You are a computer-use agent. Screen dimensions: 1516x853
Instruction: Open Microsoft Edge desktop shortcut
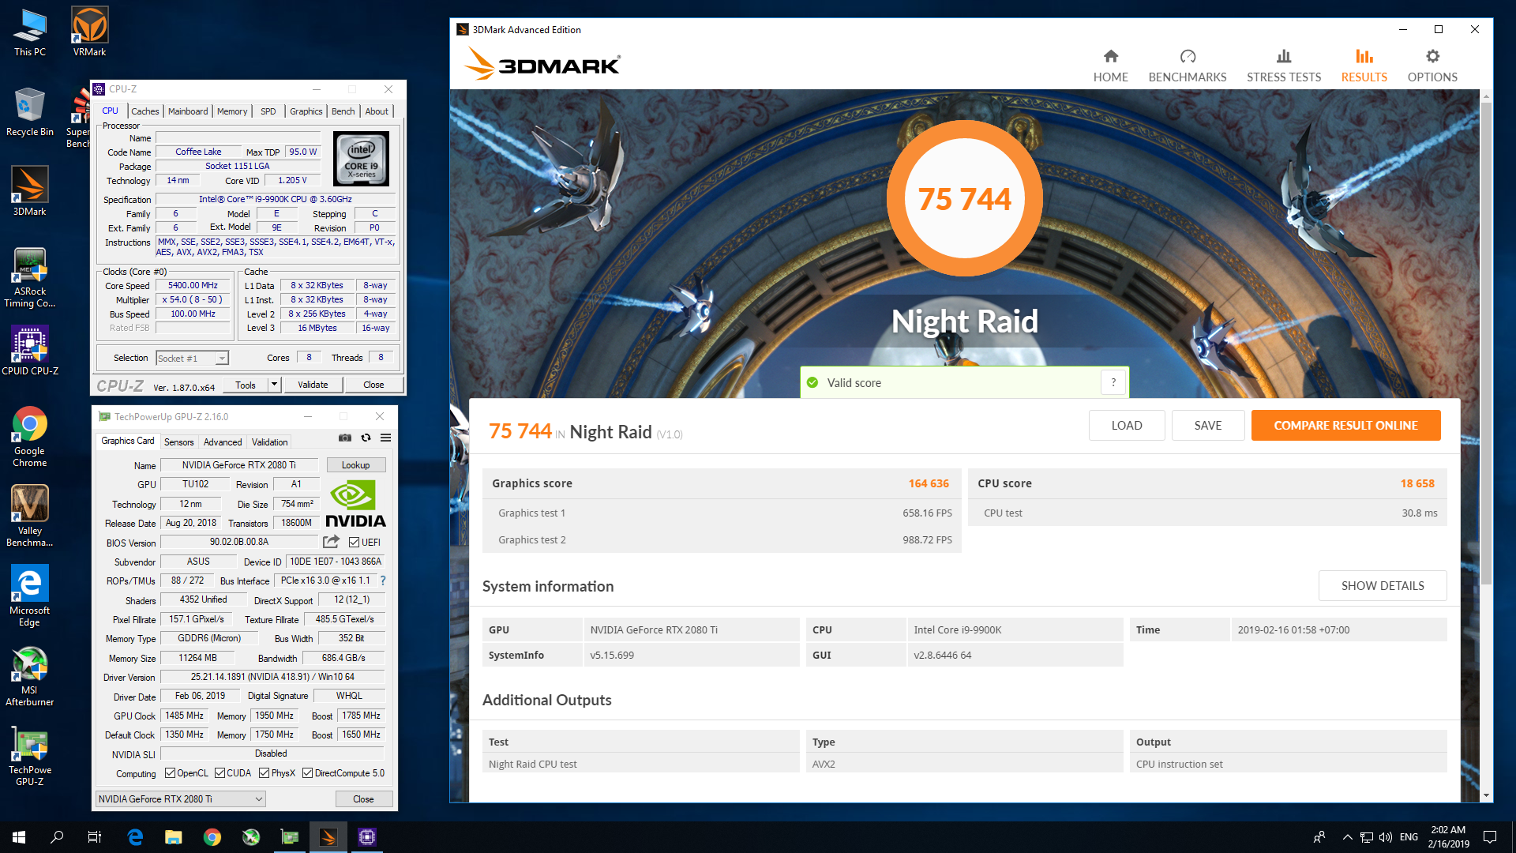click(30, 596)
